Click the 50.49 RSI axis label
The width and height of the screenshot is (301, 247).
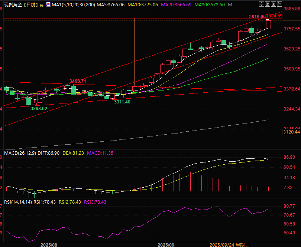289,233
